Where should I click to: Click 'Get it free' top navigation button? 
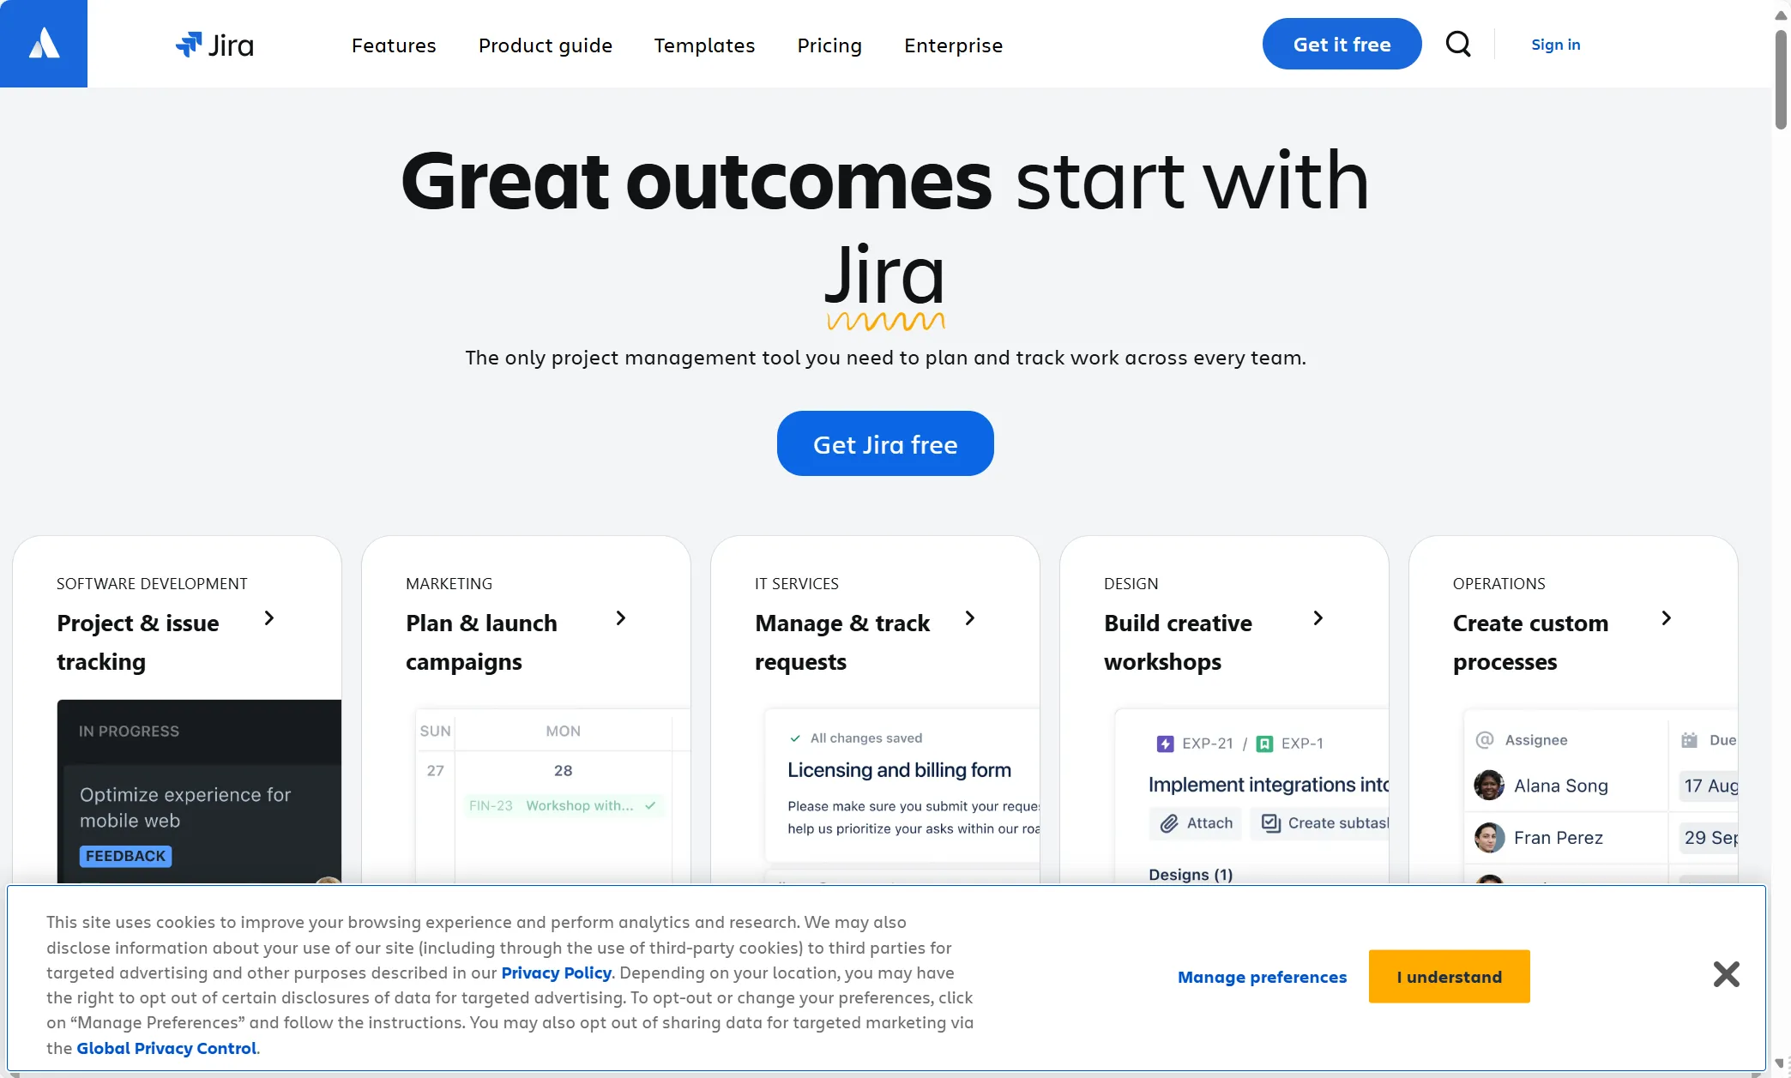tap(1341, 44)
